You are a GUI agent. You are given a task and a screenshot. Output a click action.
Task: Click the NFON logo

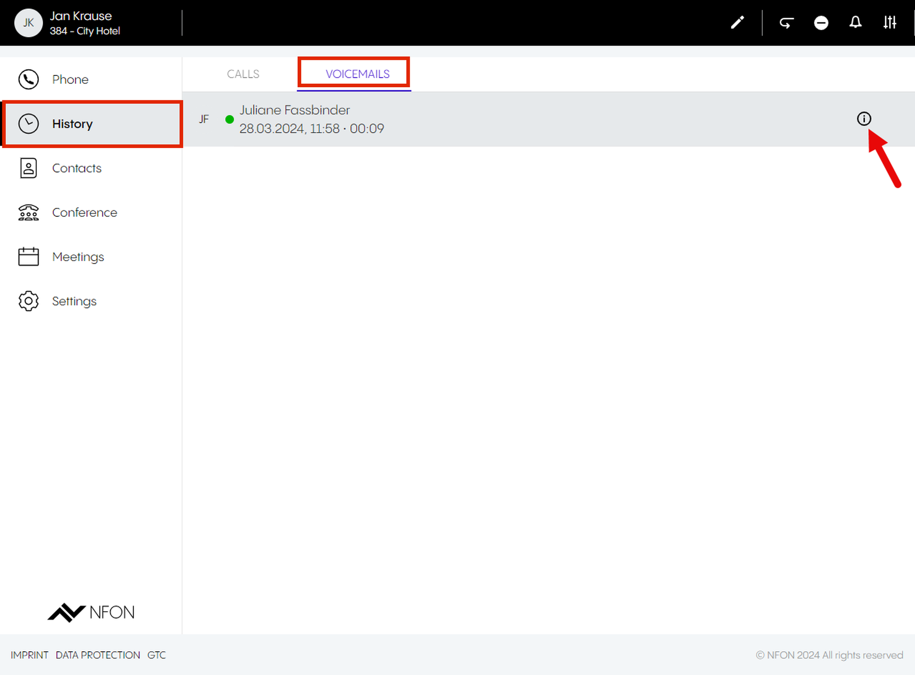pos(91,612)
